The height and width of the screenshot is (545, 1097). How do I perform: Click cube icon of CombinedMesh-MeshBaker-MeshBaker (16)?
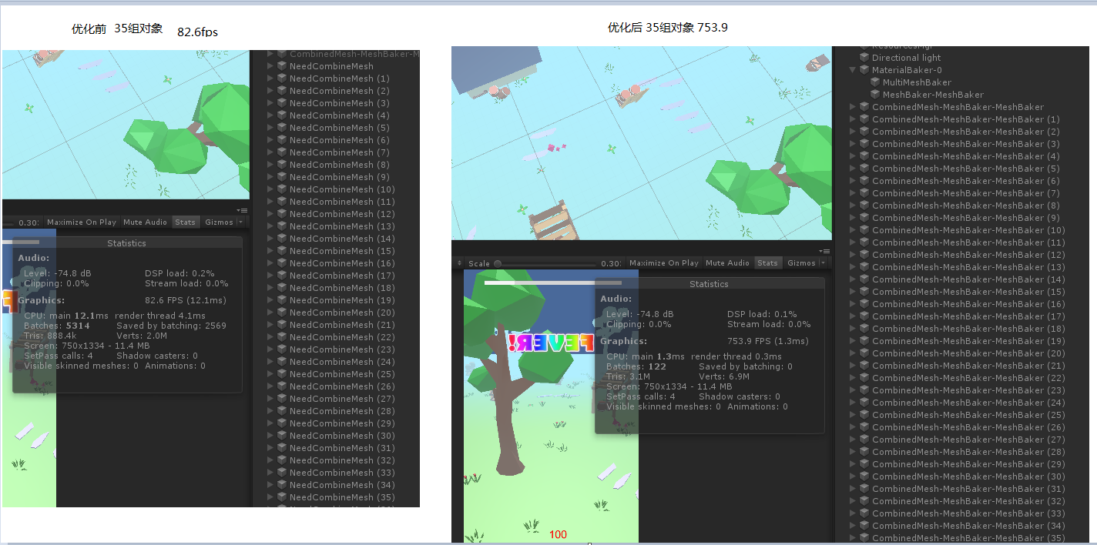(x=864, y=304)
